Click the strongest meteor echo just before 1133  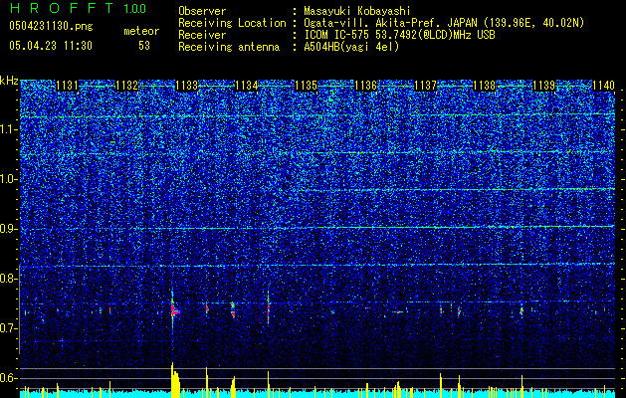(174, 310)
